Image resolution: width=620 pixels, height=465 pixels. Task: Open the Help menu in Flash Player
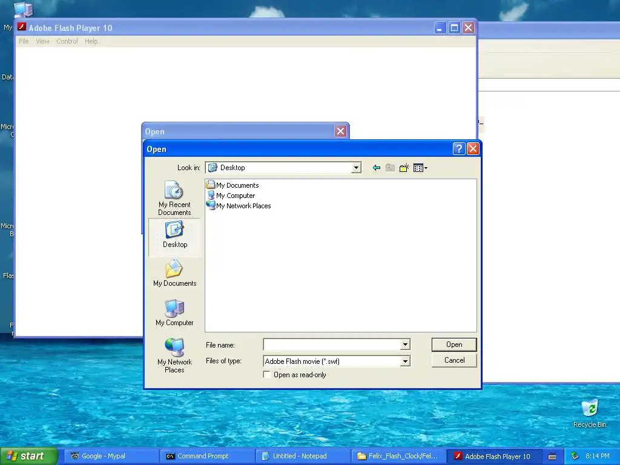[x=91, y=41]
